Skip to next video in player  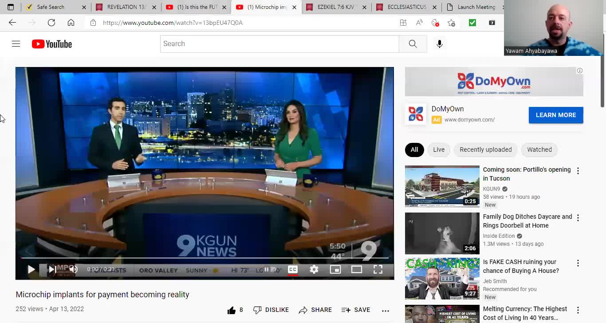52,269
